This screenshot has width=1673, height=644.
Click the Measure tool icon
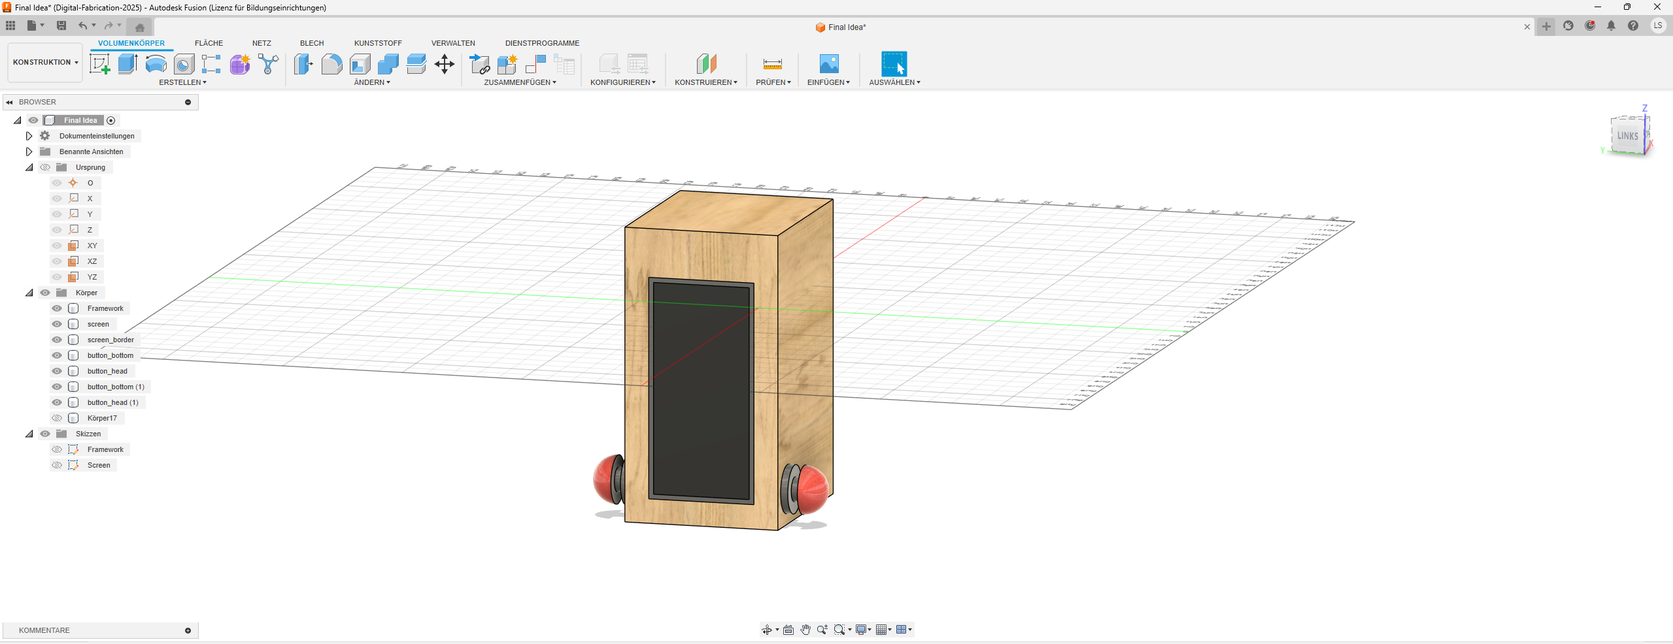772,64
